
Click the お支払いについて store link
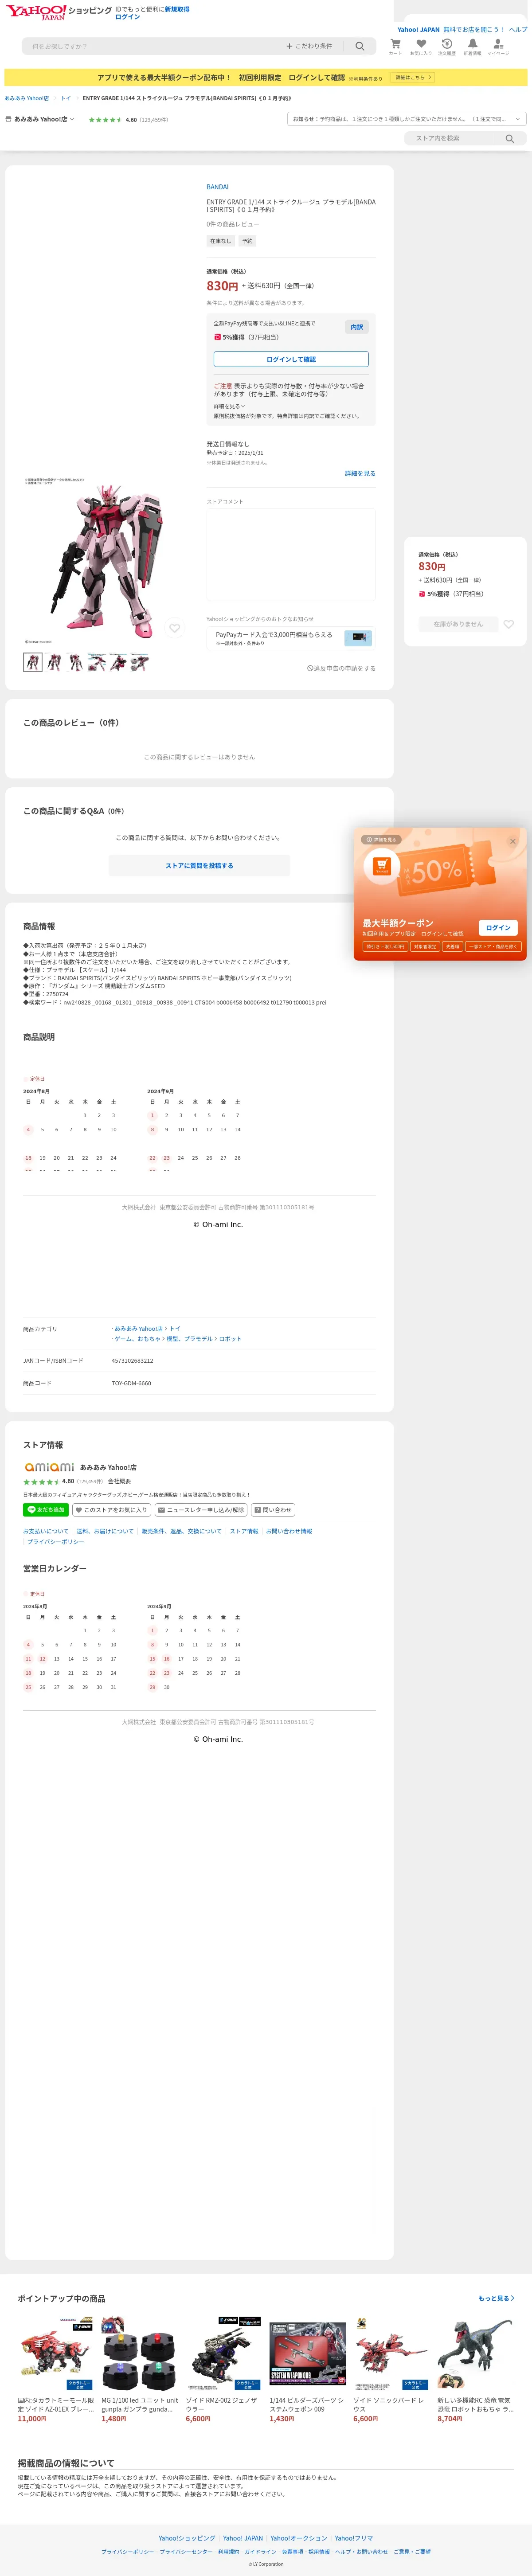pos(46,1531)
